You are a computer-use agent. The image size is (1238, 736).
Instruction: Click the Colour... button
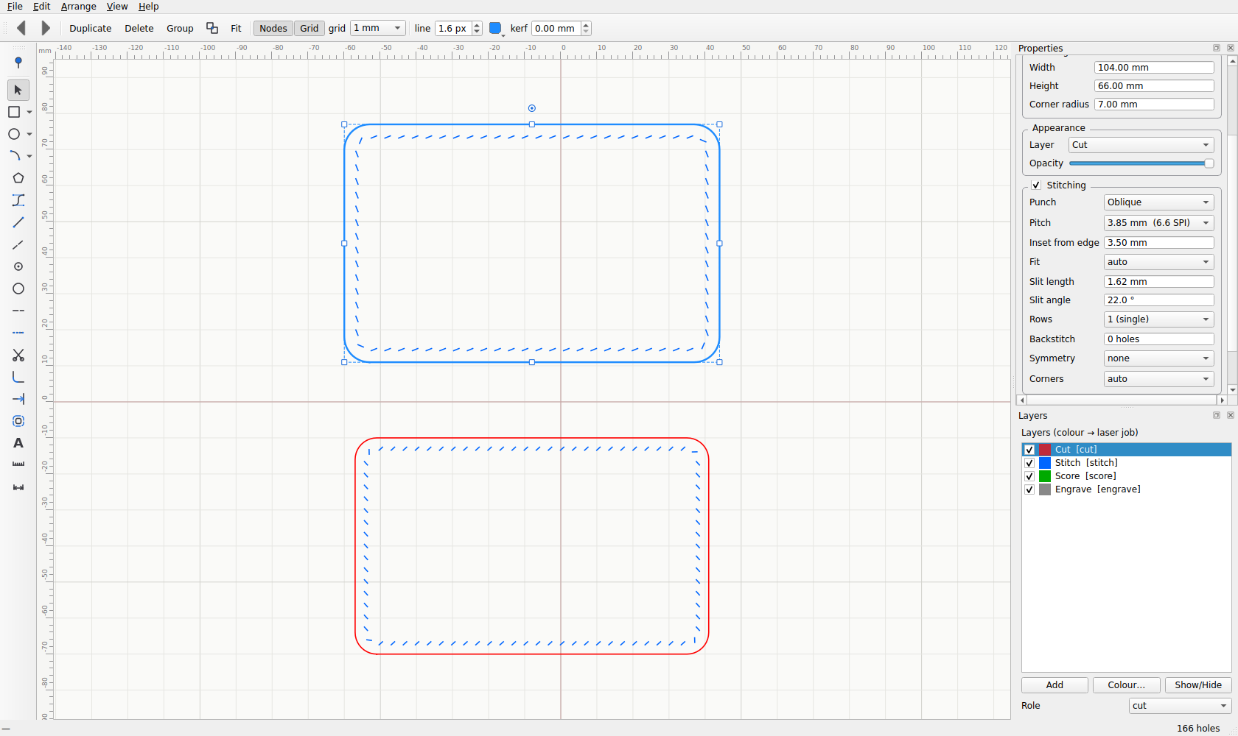[1126, 685]
